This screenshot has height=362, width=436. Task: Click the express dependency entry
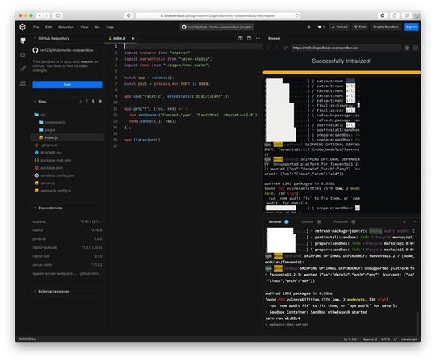(x=67, y=221)
